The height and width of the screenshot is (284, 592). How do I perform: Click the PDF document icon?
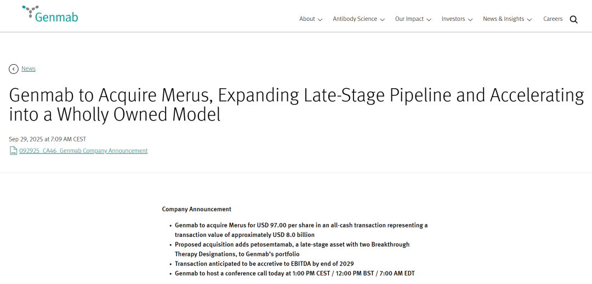click(14, 151)
